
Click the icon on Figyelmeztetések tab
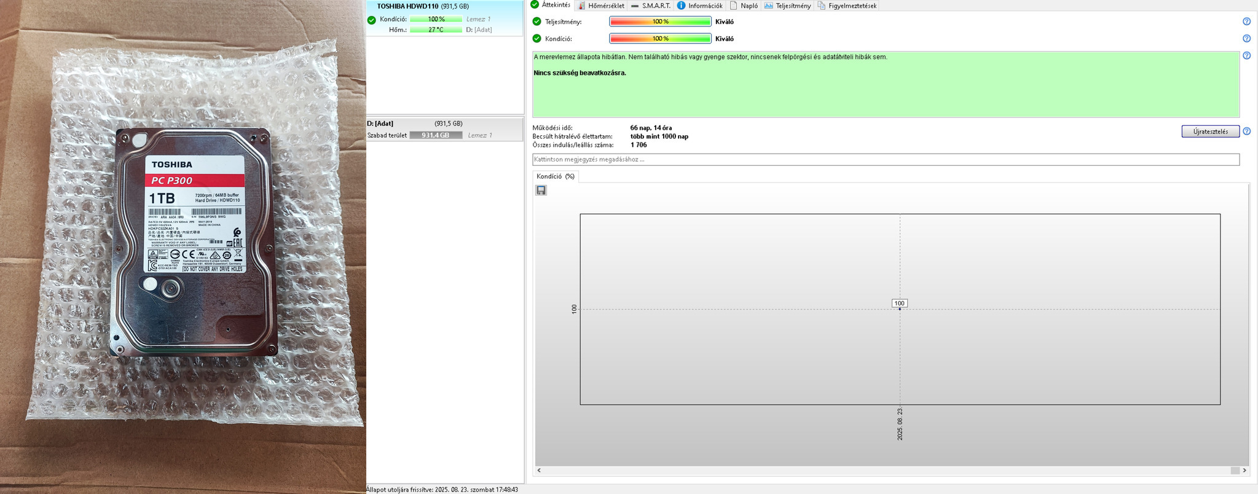click(x=821, y=6)
